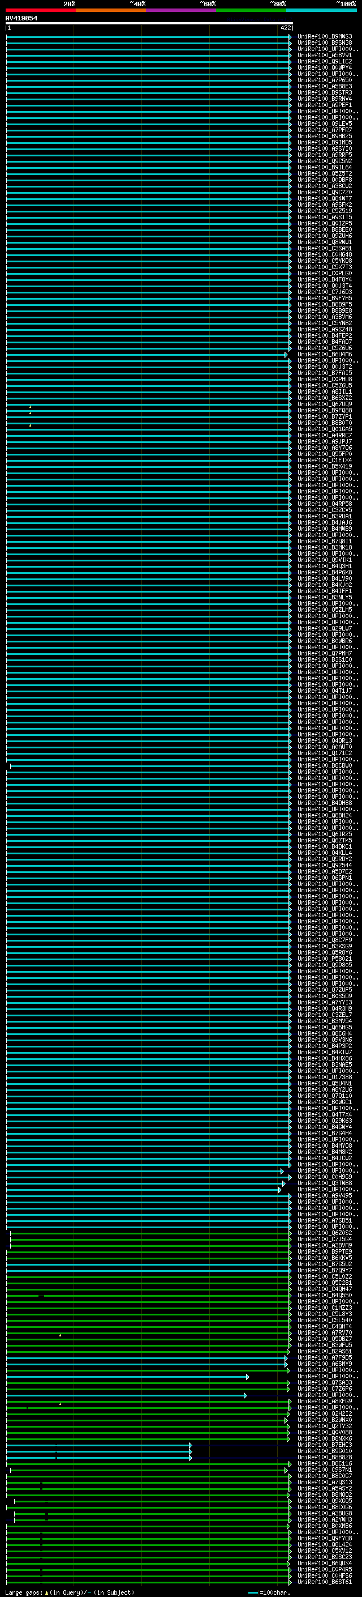362x1597 pixels.
Task: Select hit UniRef100_C1MZZ3
Action: tap(324, 1308)
